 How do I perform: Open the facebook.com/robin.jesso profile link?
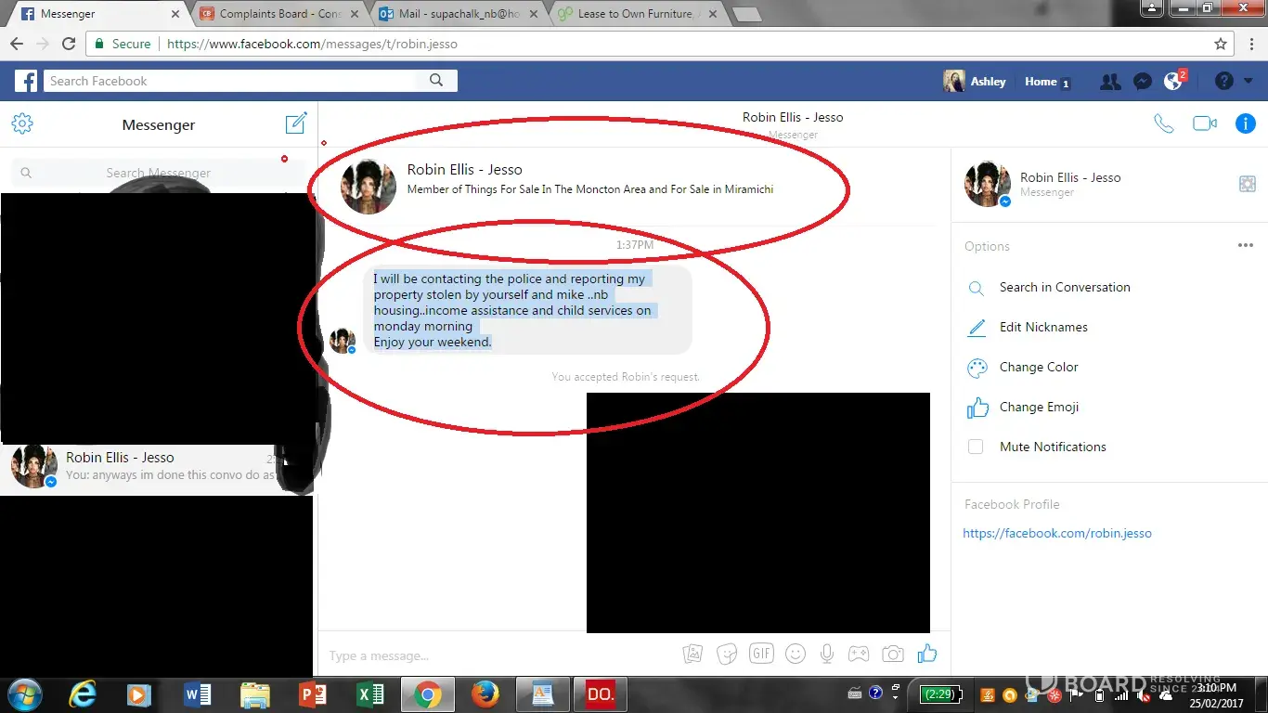(x=1056, y=534)
